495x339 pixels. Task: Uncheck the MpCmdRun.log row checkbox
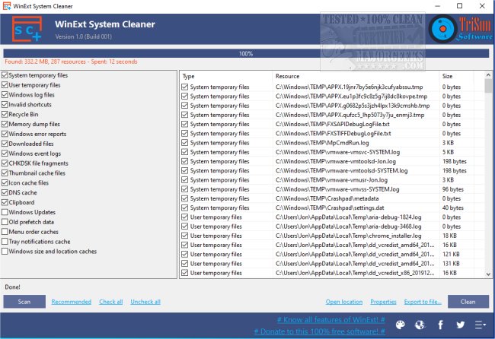[185, 143]
